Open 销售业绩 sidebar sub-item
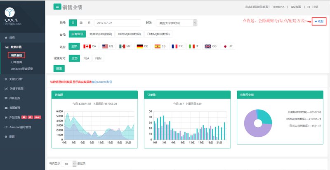Image resolution: width=330 pixels, height=170 pixels. (16, 55)
